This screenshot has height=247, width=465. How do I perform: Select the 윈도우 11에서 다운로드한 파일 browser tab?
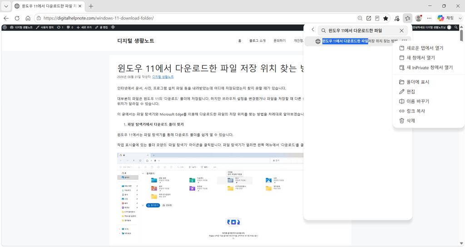(x=48, y=6)
